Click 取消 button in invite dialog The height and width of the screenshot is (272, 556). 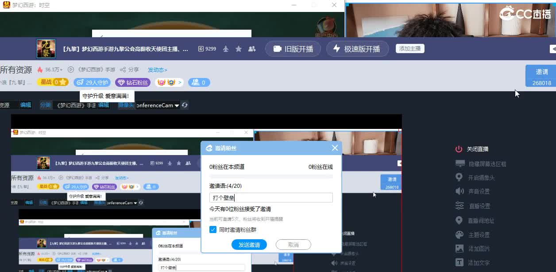point(293,245)
